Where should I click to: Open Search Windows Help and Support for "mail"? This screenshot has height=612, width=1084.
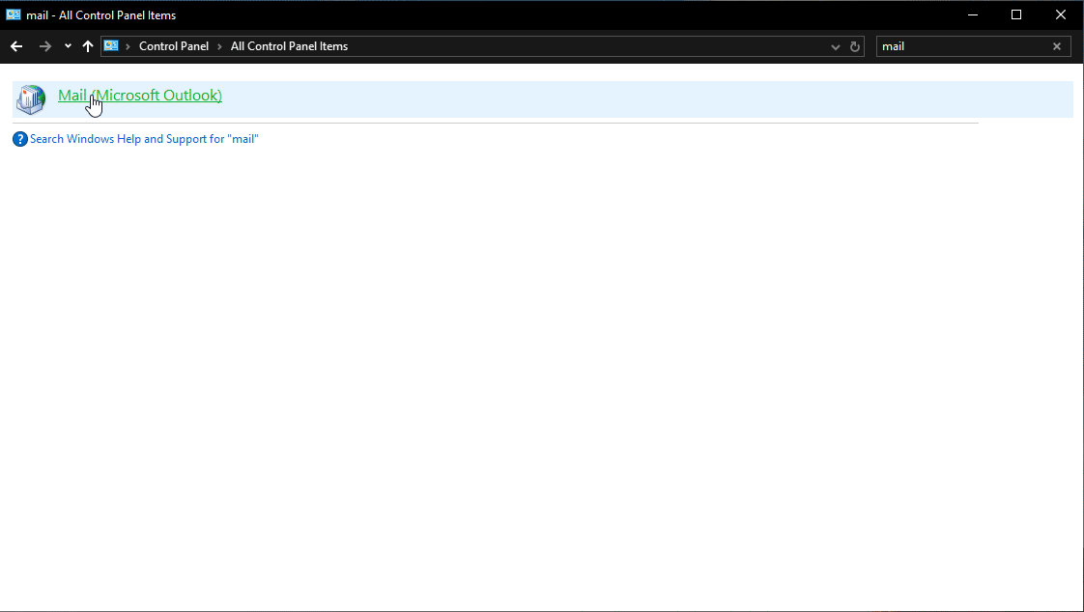click(x=144, y=139)
